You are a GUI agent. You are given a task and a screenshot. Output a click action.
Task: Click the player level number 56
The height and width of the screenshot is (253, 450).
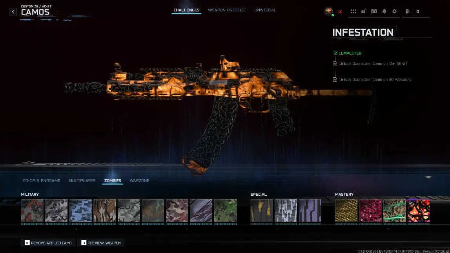[x=340, y=12]
